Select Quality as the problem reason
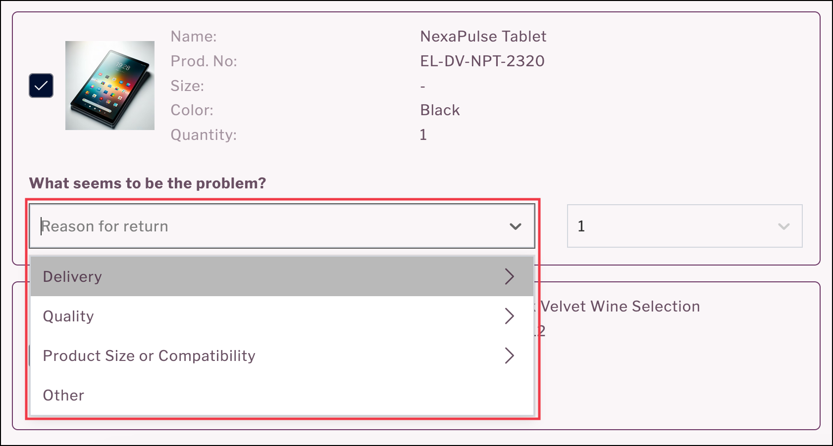This screenshot has width=833, height=446. (x=68, y=316)
